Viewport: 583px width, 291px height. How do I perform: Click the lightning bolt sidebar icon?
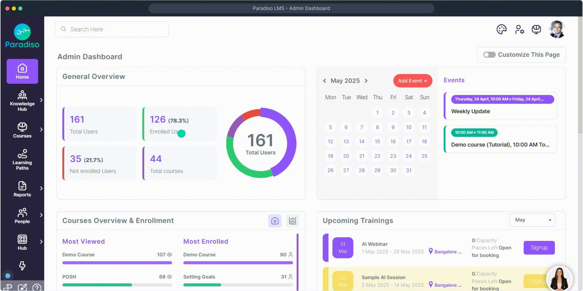(x=22, y=266)
